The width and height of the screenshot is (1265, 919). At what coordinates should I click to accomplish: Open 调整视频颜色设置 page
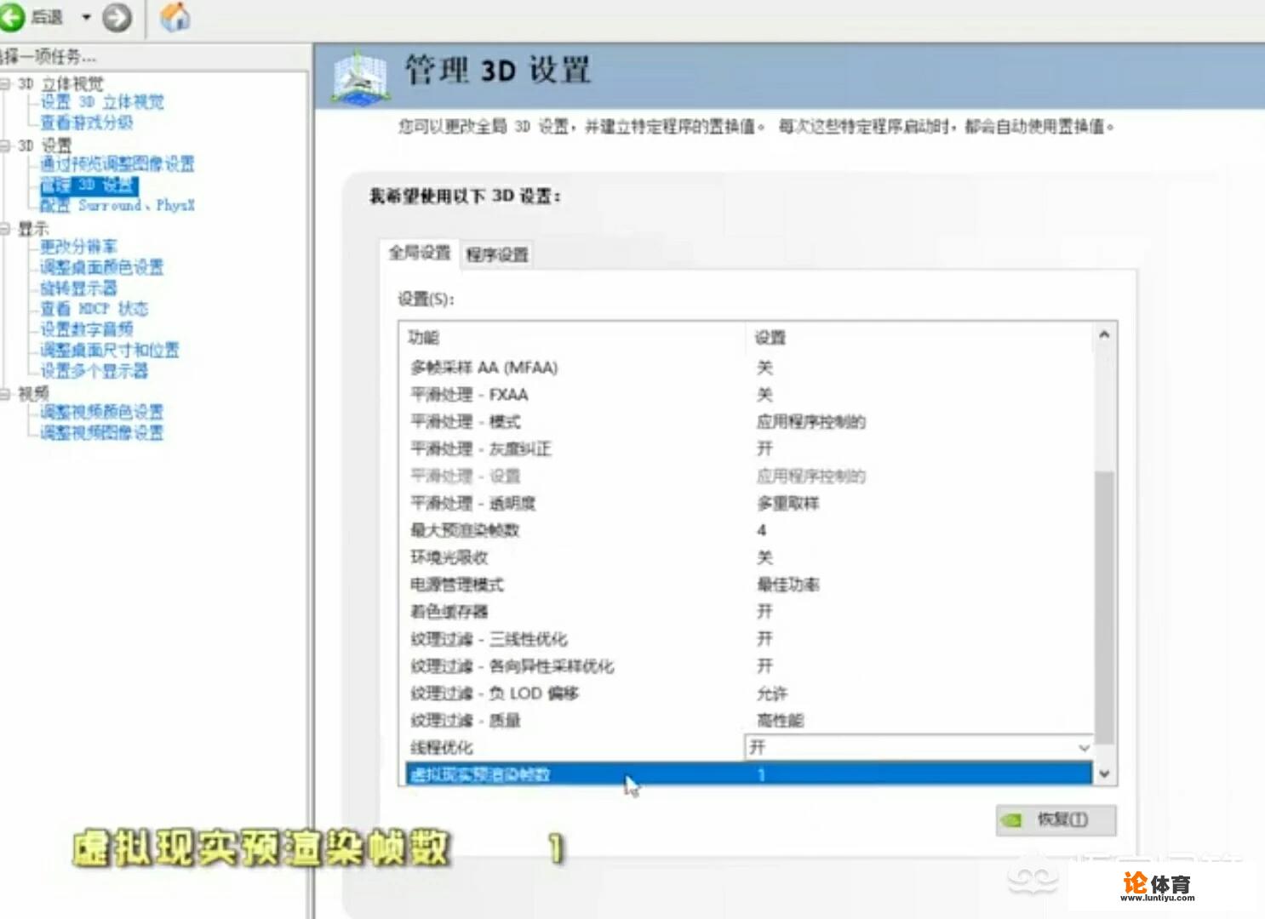(102, 412)
